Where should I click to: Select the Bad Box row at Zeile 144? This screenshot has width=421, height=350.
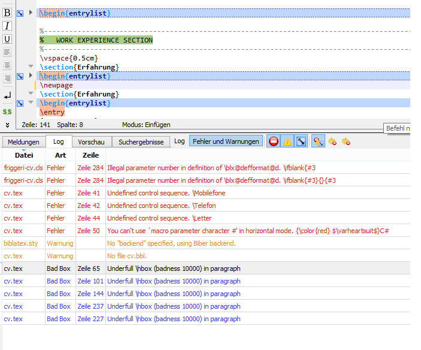point(206,294)
